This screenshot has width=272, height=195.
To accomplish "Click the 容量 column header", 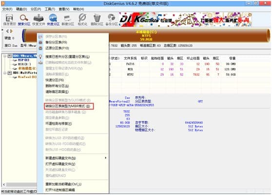I will pos(232,58).
